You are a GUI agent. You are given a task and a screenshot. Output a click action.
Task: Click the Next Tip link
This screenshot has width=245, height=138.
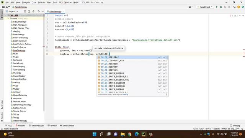point(125,95)
